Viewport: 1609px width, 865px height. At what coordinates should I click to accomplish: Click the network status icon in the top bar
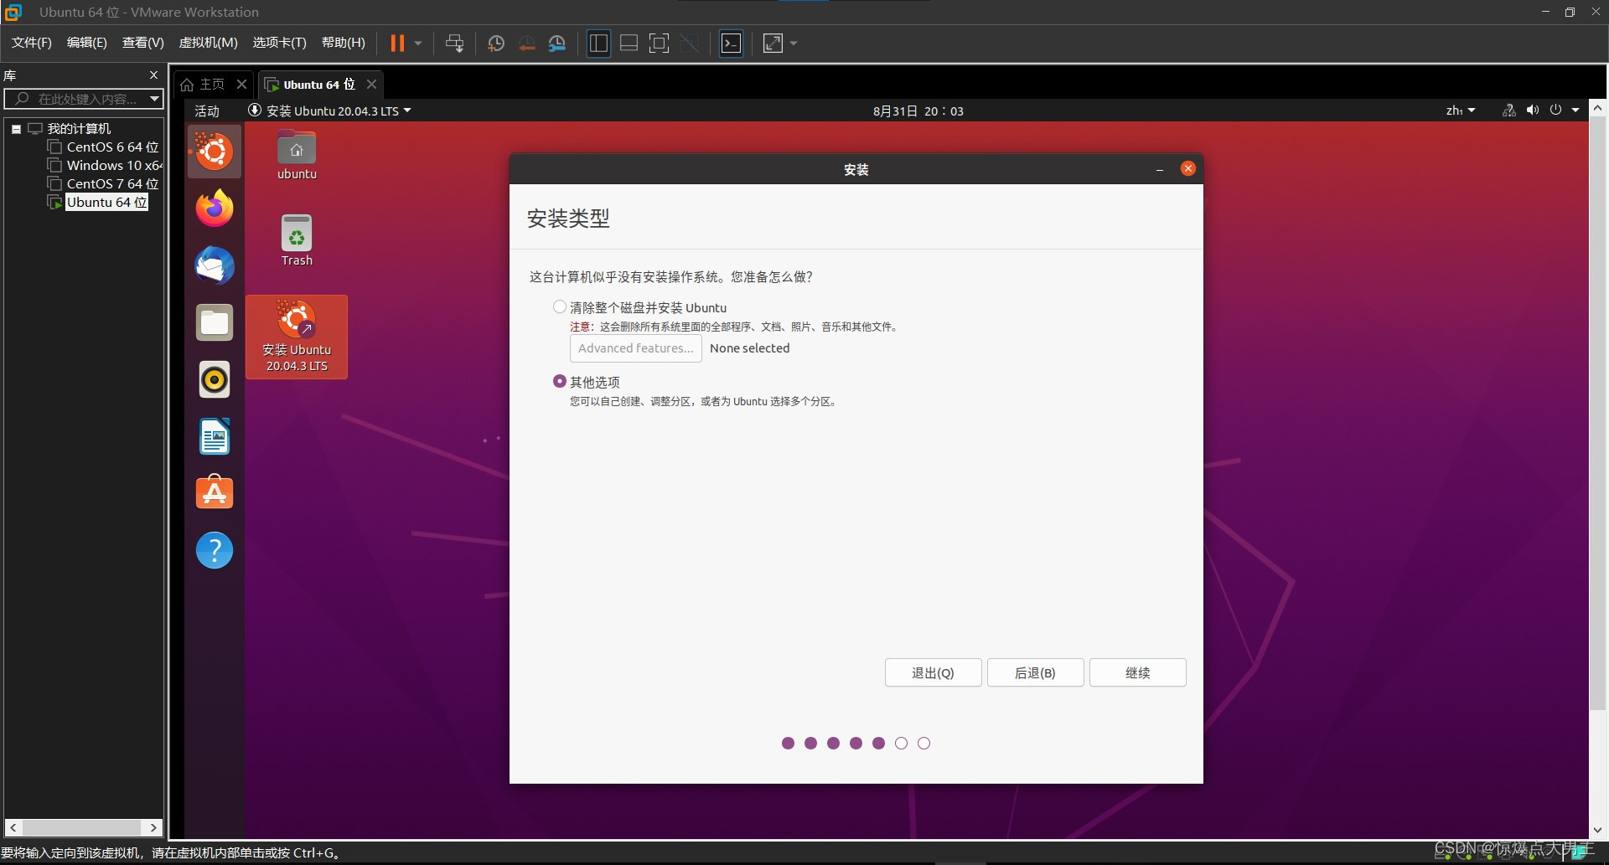pos(1508,111)
